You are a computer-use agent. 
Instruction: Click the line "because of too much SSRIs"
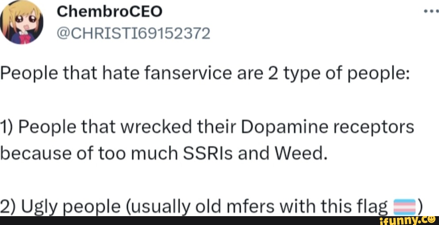pyautogui.click(x=164, y=153)
